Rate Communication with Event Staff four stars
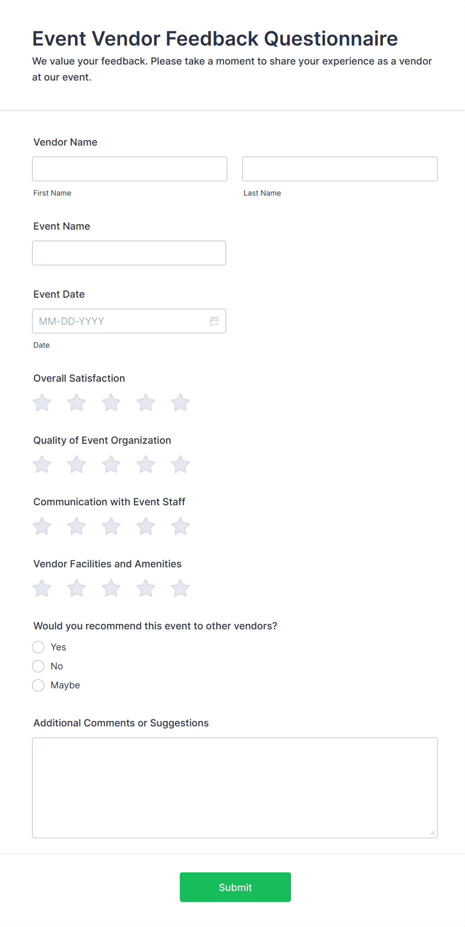 (145, 526)
